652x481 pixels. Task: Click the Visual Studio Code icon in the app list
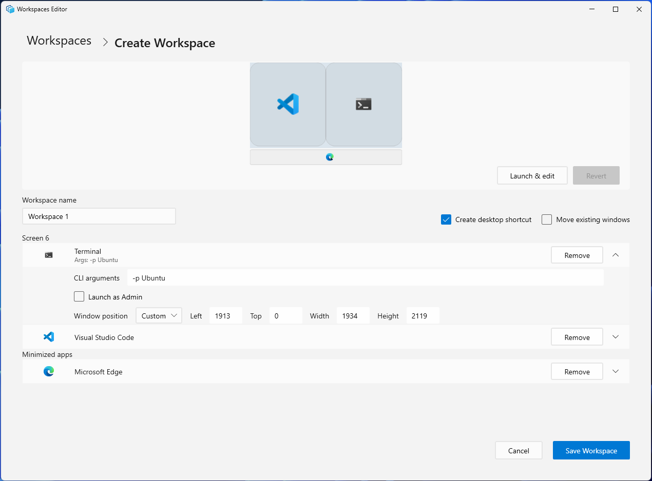tap(49, 337)
